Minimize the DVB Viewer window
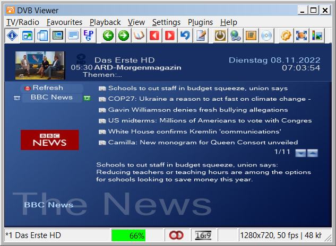The width and height of the screenshot is (336, 246). pos(303,10)
